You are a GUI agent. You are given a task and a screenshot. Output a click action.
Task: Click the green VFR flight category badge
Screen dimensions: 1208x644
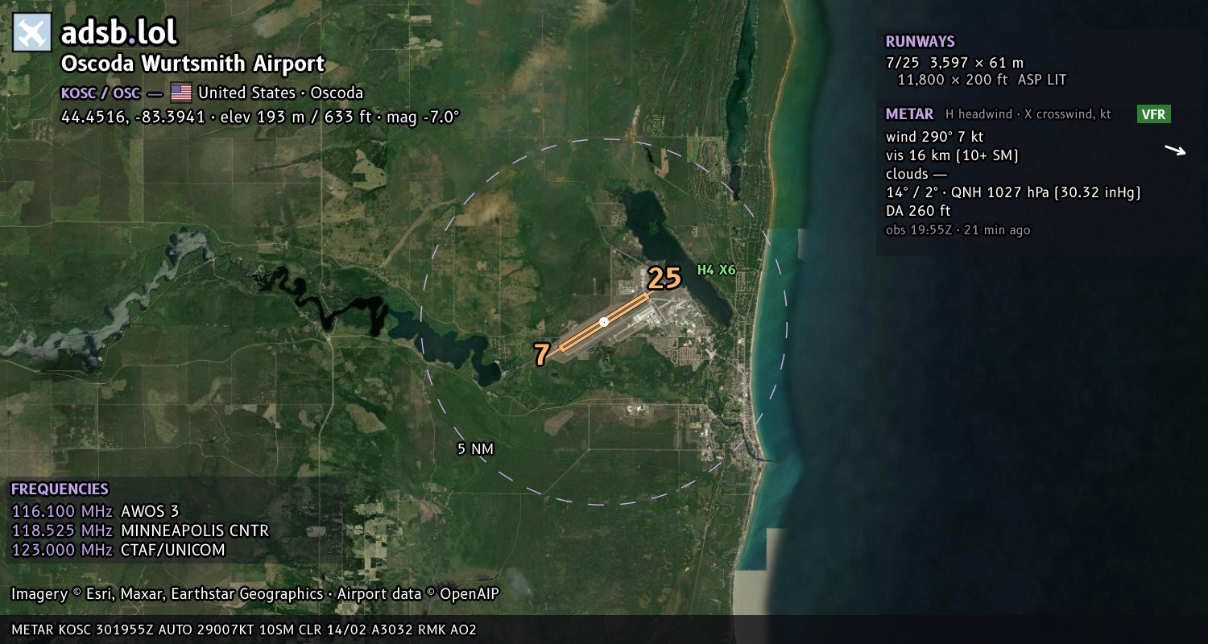[x=1153, y=114]
